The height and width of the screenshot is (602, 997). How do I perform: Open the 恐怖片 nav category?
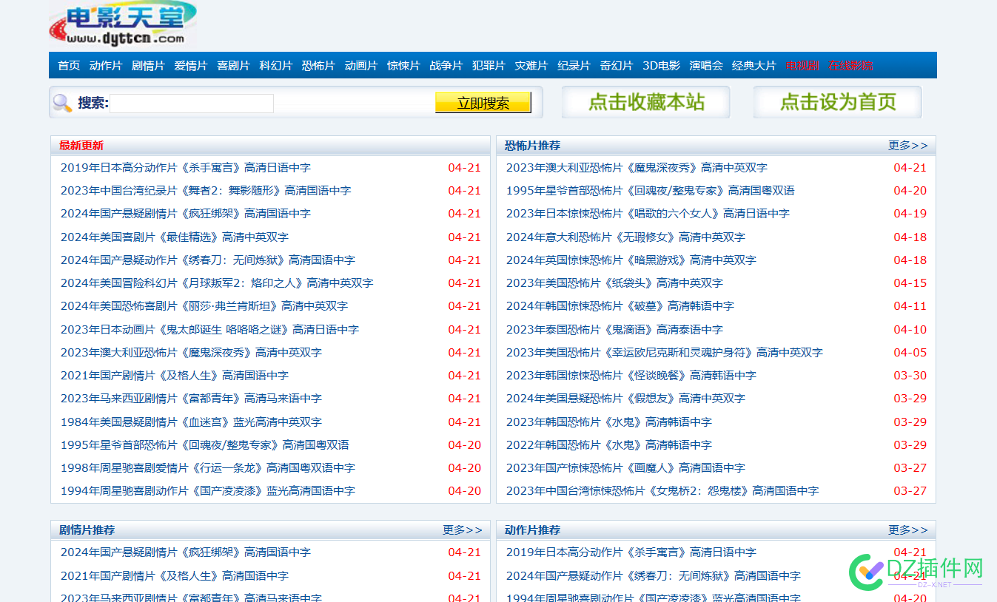click(x=318, y=66)
